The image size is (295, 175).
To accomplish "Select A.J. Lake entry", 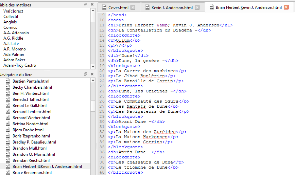I will pyautogui.click(x=11, y=44).
